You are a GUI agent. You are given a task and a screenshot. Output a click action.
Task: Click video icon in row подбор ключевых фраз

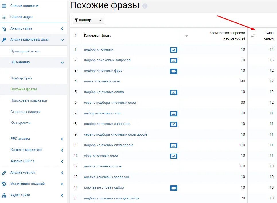(x=174, y=71)
